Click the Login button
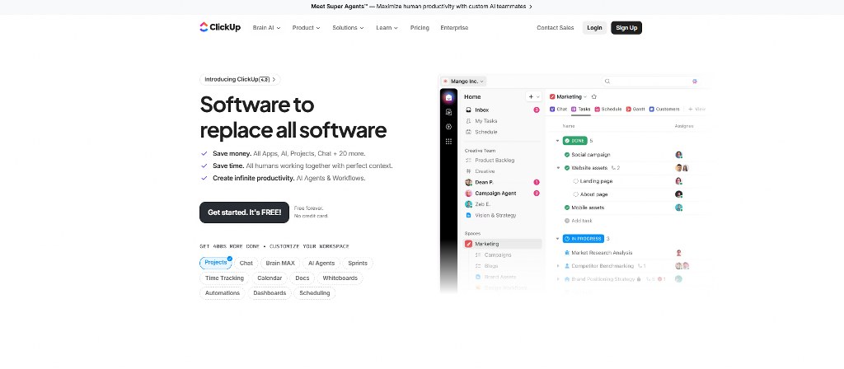This screenshot has width=844, height=369. [x=595, y=28]
